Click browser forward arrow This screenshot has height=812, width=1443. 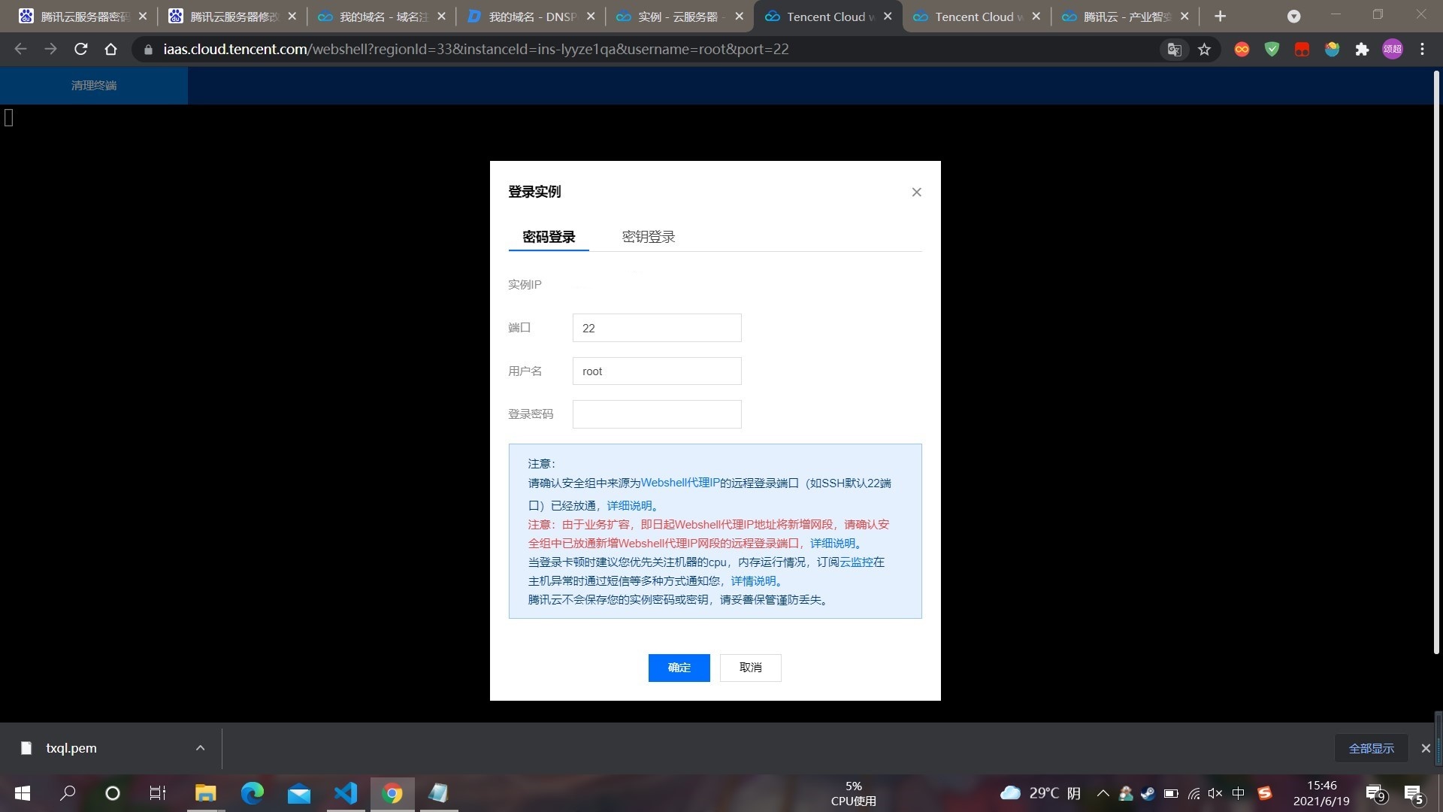coord(50,49)
